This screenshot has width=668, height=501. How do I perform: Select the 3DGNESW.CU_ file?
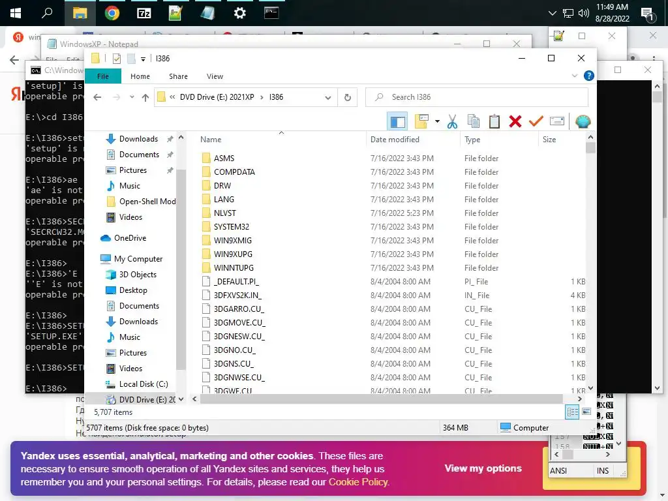(239, 336)
